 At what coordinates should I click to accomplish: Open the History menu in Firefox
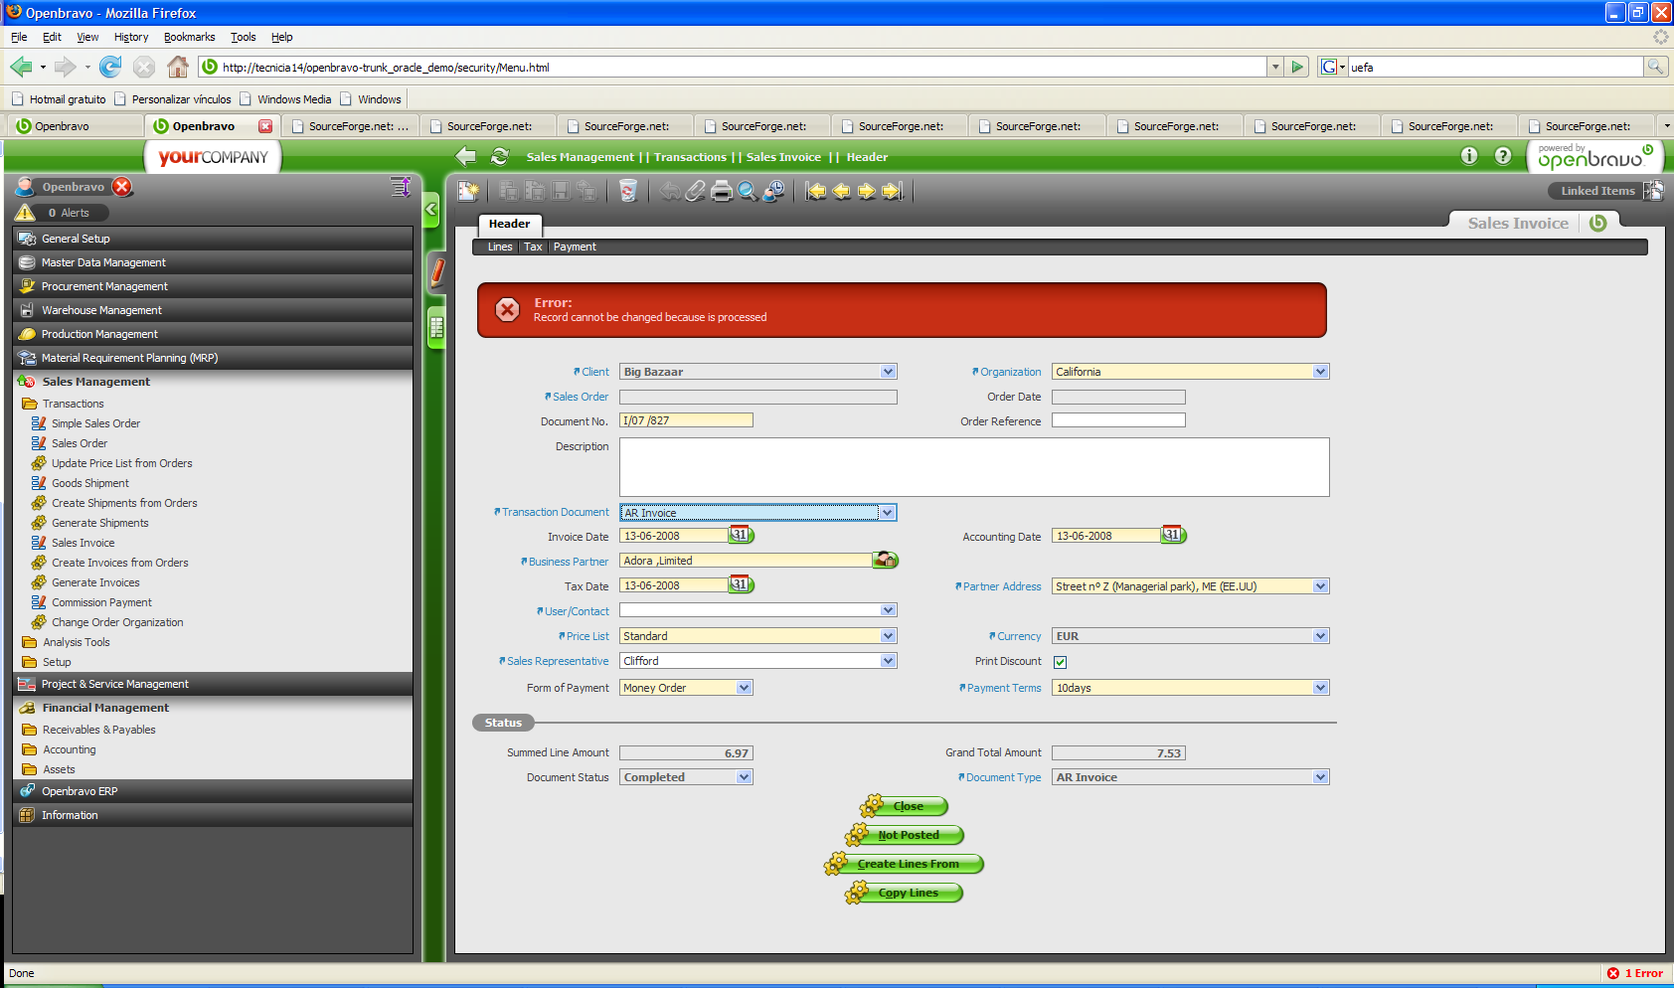pos(130,37)
